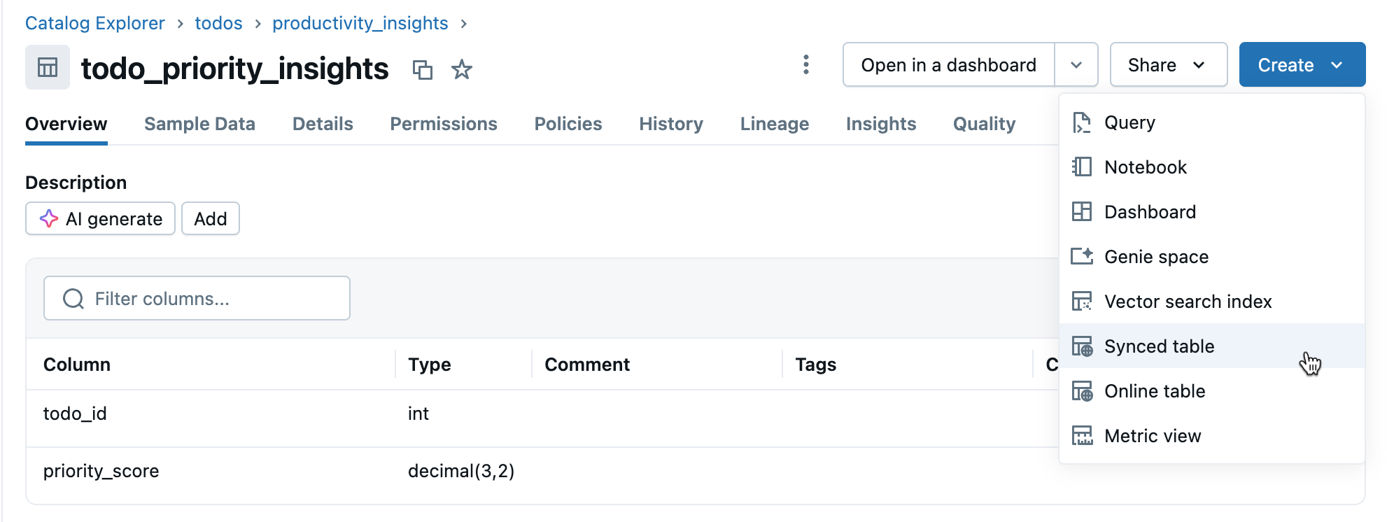The image size is (1387, 522).
Task: Choose Synced table from Create menu
Action: [1159, 346]
